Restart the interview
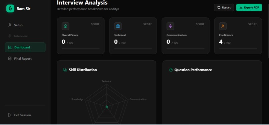The height and width of the screenshot is (125, 269). (224, 8)
